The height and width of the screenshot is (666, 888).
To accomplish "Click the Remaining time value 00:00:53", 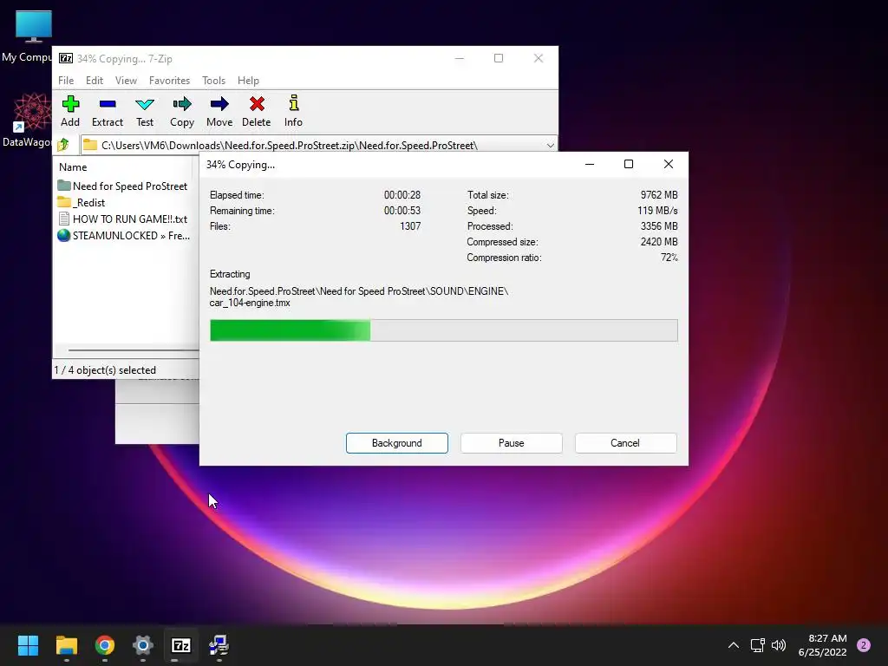I will tap(402, 210).
